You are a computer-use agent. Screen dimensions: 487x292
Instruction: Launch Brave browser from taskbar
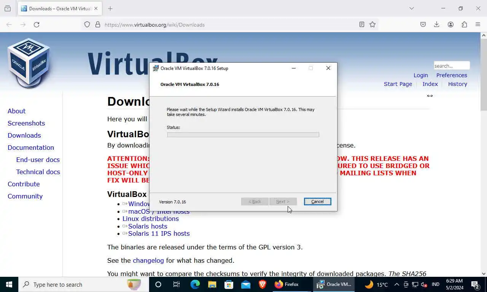[x=262, y=284]
